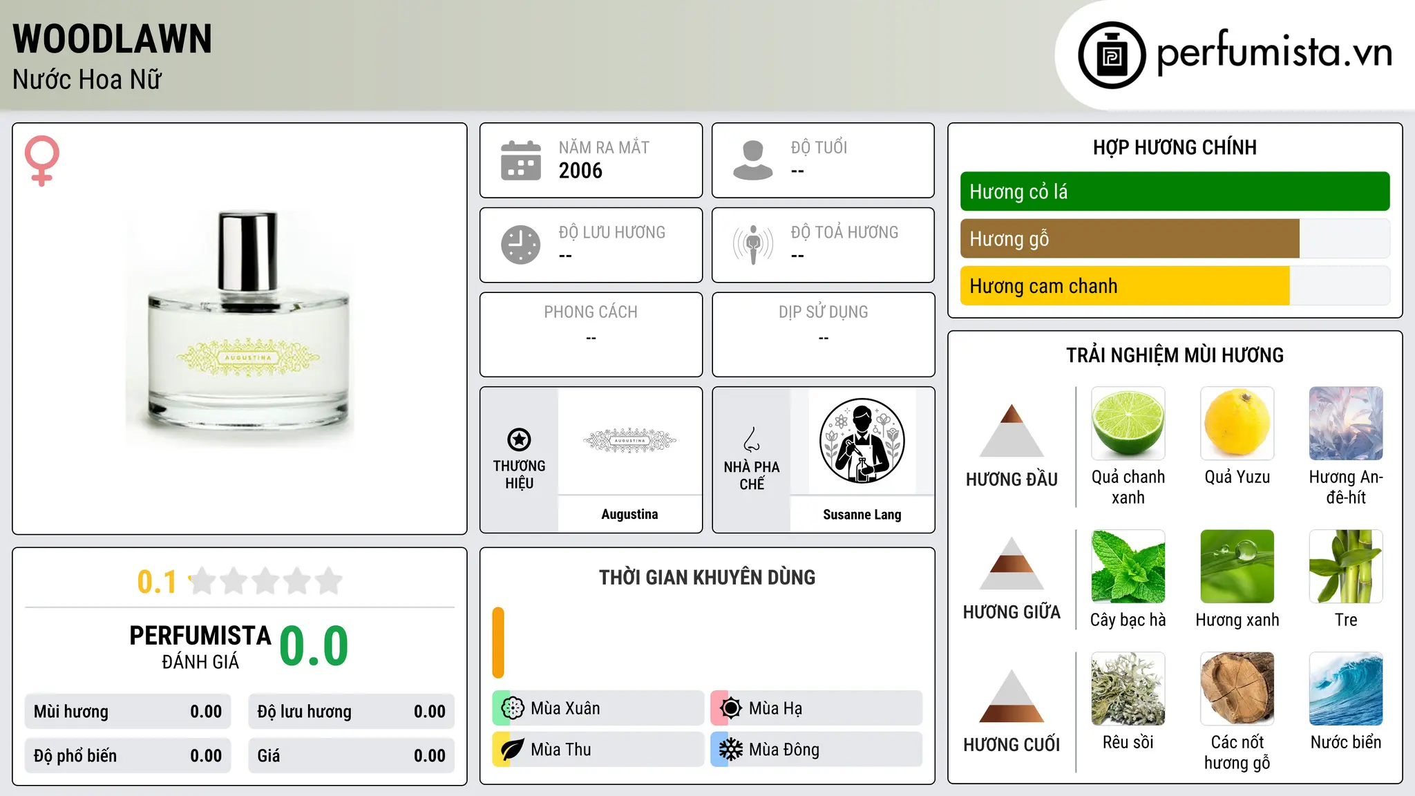Click the brown Hương gỗ accord bar
This screenshot has width=1415, height=796.
tap(1130, 238)
